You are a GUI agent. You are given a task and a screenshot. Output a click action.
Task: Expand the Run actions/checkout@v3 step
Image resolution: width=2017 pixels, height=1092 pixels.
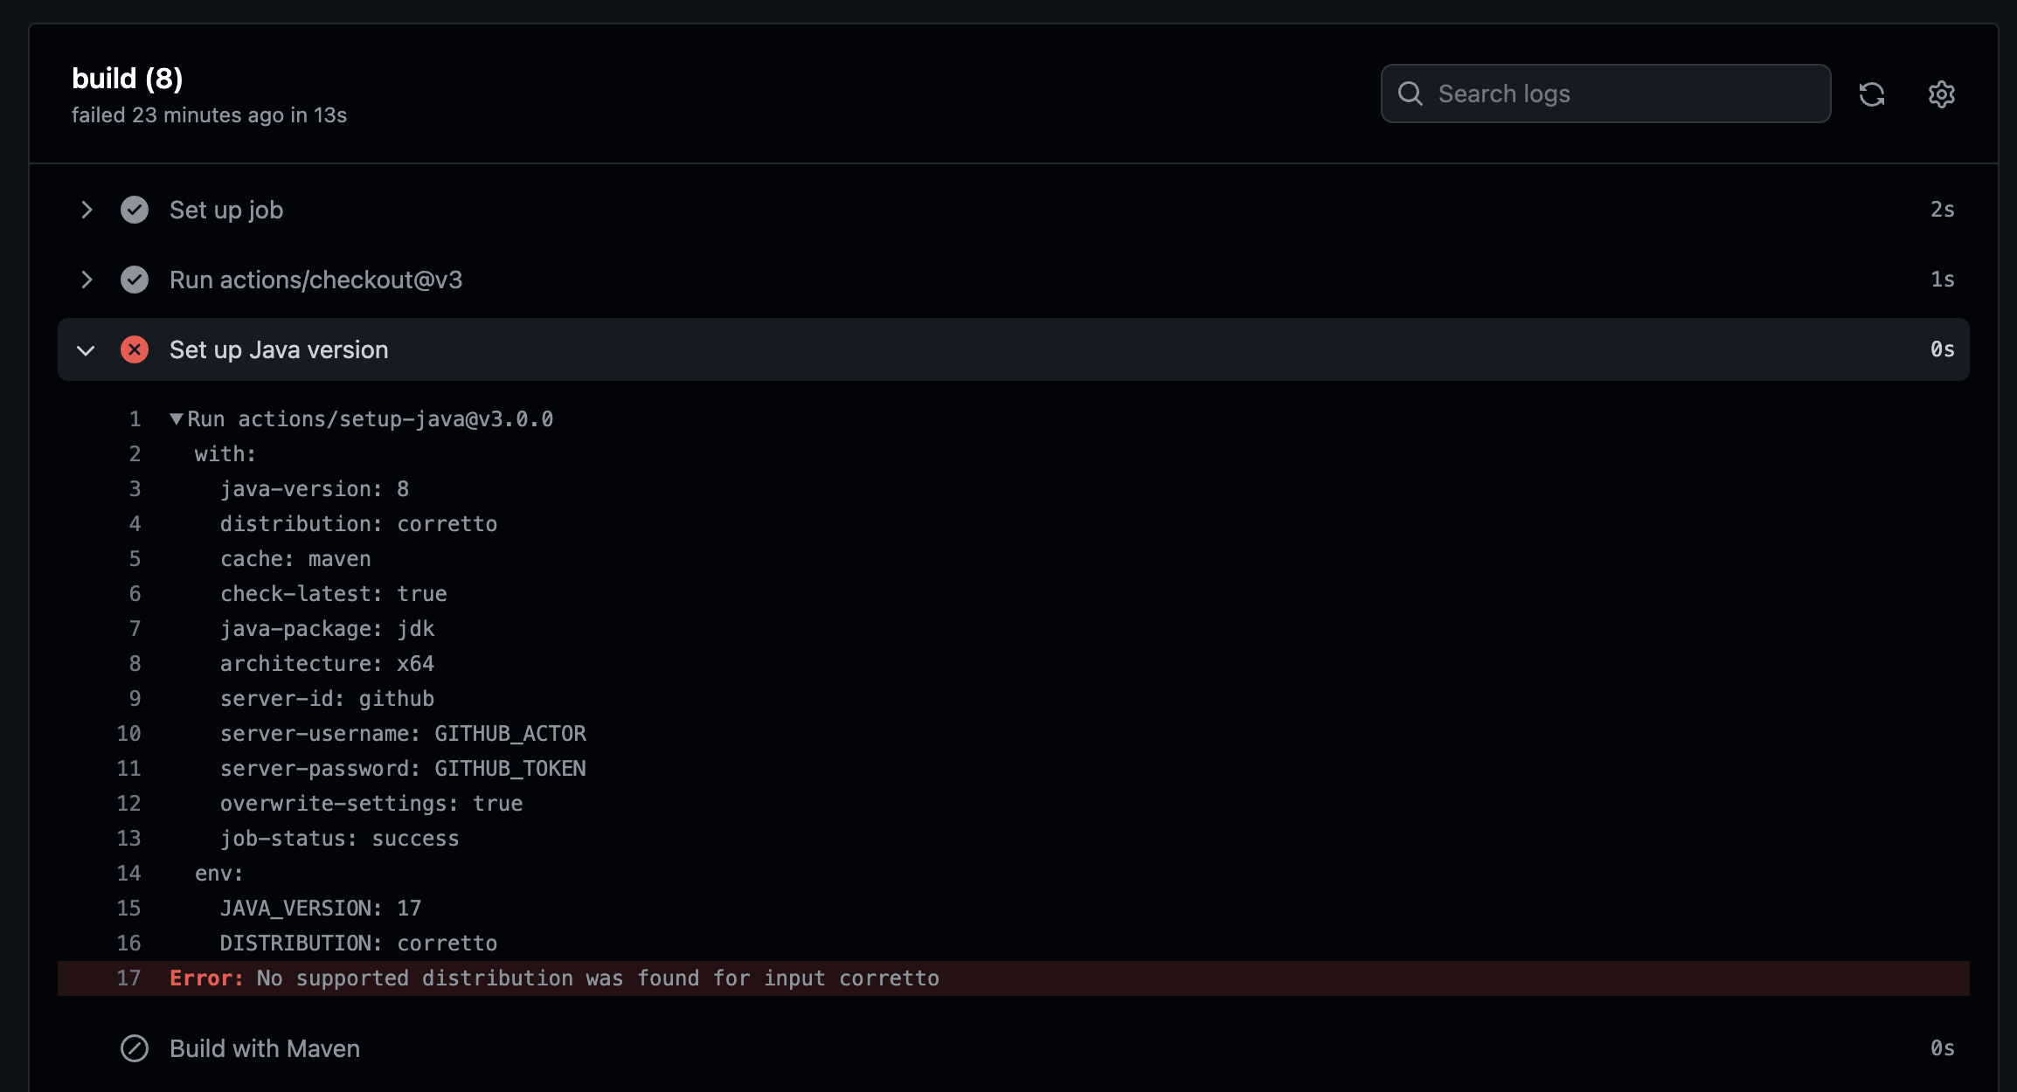click(x=87, y=280)
